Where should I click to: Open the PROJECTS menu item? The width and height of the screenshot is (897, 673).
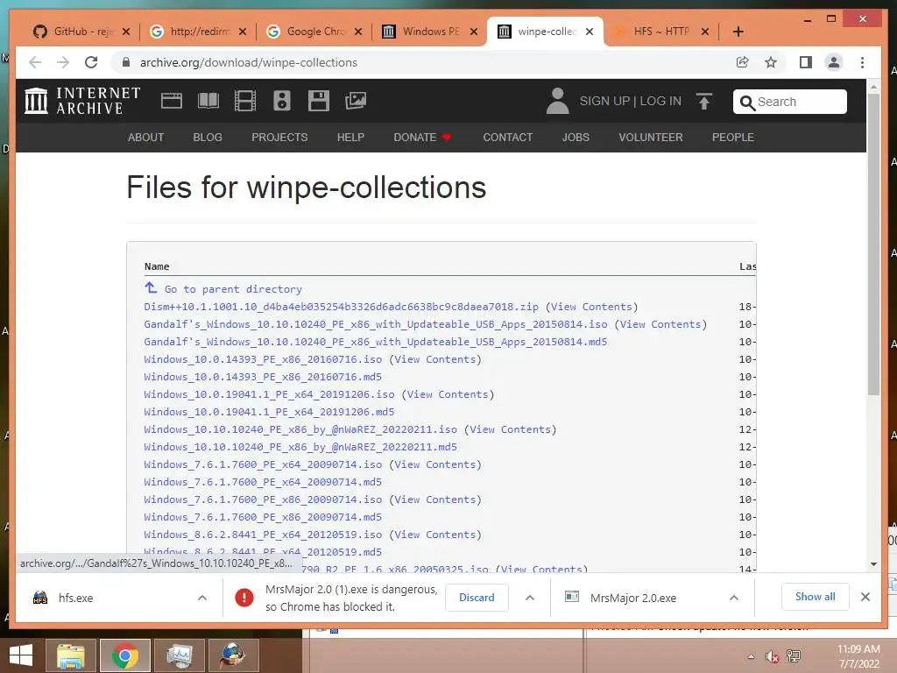pyautogui.click(x=279, y=138)
